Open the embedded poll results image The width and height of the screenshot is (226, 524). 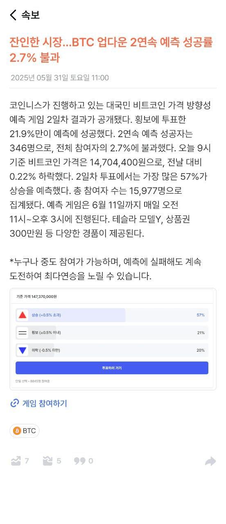pyautogui.click(x=113, y=339)
